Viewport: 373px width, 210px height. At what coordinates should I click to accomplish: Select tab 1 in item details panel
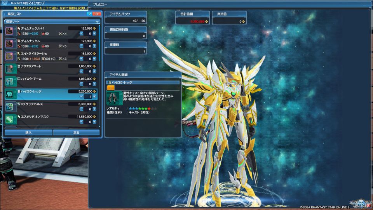[x=110, y=88]
